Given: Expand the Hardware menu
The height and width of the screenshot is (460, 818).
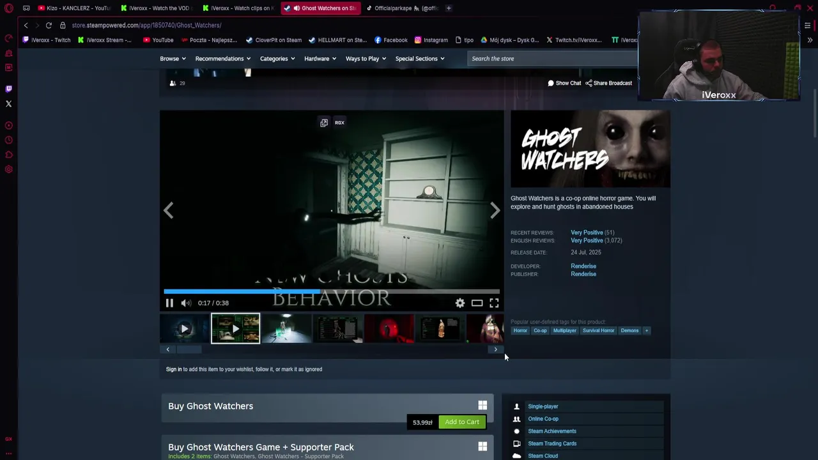Looking at the screenshot, I should coord(320,59).
